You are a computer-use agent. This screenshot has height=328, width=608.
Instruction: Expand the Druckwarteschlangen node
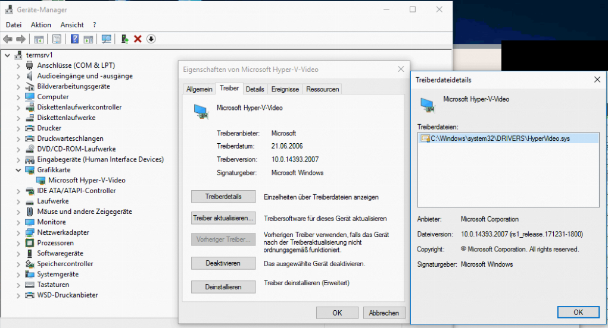click(18, 139)
